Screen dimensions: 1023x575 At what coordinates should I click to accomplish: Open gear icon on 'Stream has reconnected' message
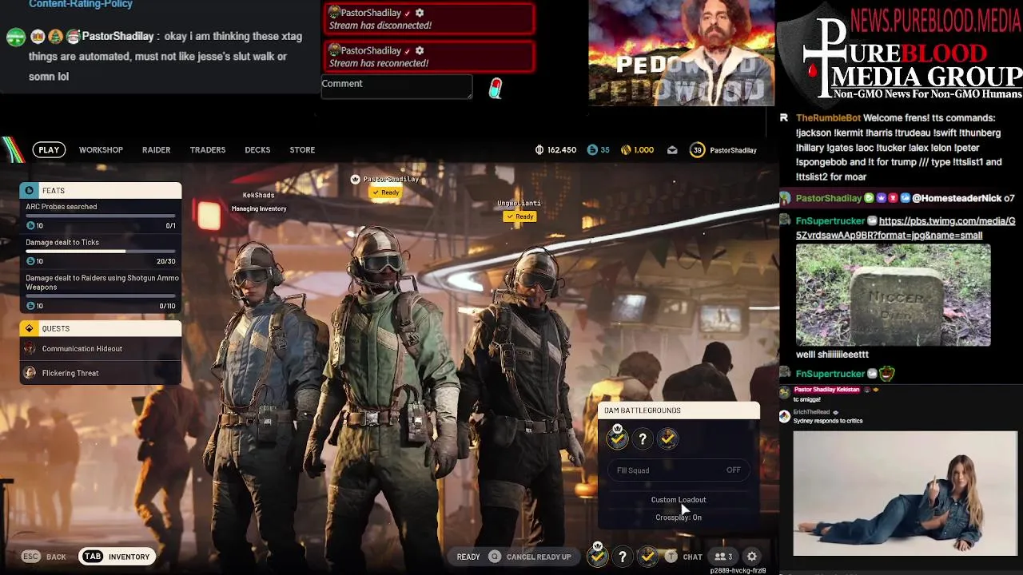click(x=420, y=50)
